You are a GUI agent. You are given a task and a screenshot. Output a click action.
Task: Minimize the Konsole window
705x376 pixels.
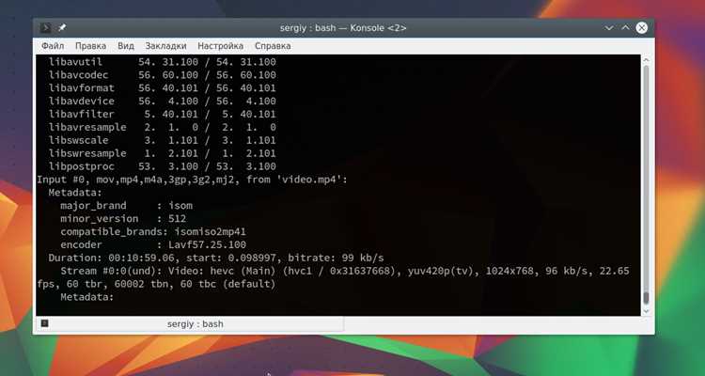(x=609, y=28)
